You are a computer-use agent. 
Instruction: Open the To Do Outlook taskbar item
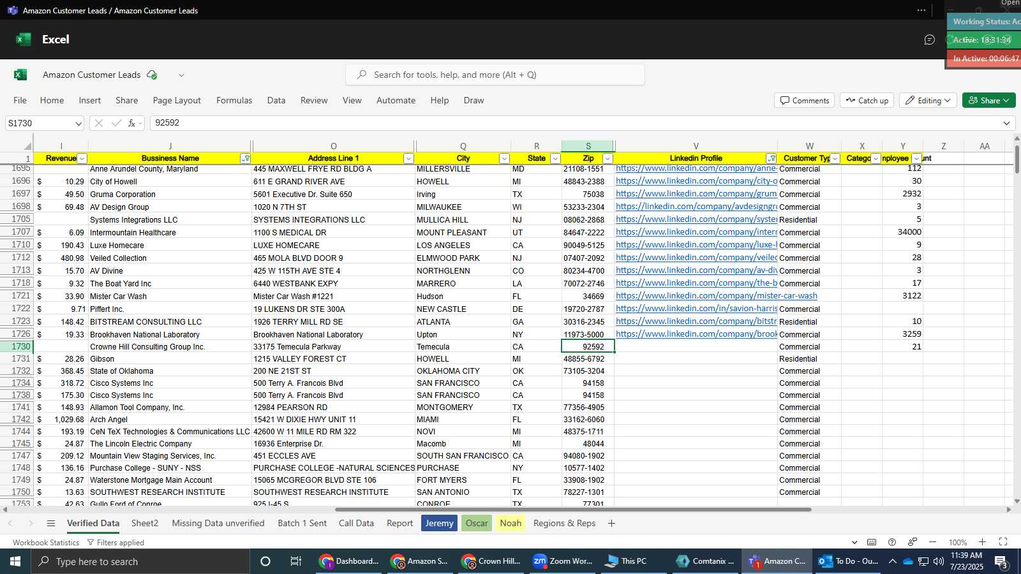pos(849,561)
